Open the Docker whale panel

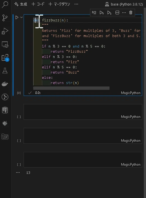(x=5, y=84)
